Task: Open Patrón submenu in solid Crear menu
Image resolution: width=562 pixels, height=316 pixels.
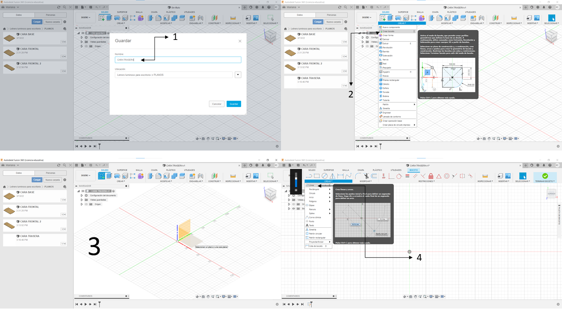Action: (x=397, y=104)
